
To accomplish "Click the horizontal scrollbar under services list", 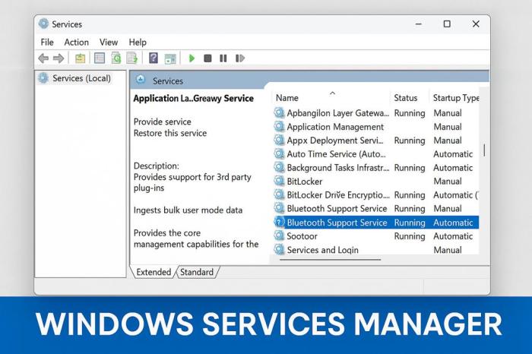I will coord(330,260).
